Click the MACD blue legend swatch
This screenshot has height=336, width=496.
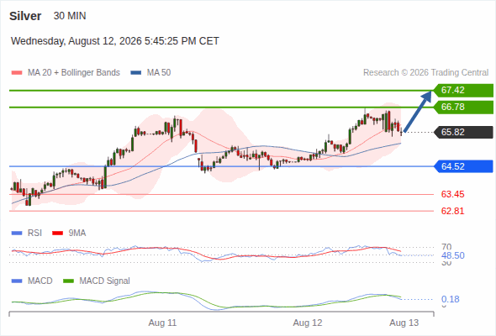tap(17, 281)
